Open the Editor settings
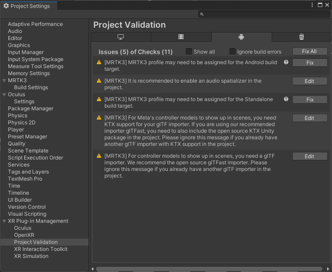 click(15, 38)
